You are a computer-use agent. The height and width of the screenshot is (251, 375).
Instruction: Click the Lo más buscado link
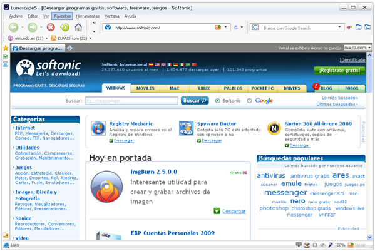(x=339, y=98)
